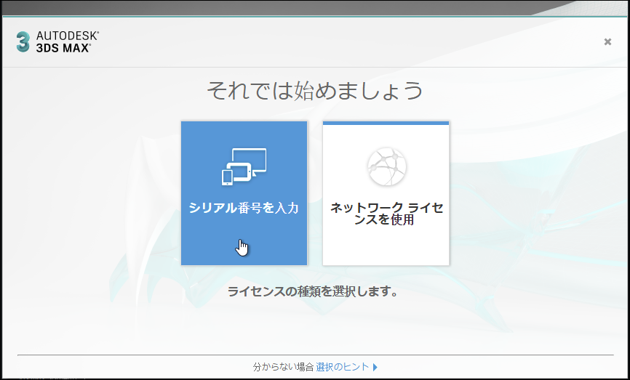Click the globe network icon

[386, 166]
